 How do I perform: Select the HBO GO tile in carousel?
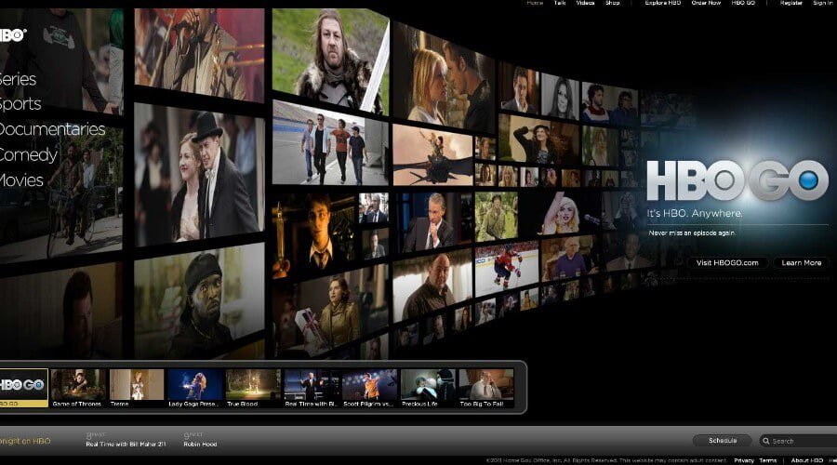(23, 385)
